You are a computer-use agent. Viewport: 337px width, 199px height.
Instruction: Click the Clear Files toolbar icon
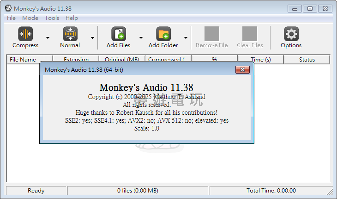pyautogui.click(x=250, y=34)
